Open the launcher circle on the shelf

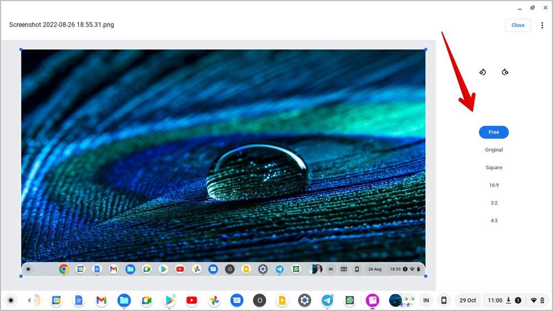(x=11, y=301)
